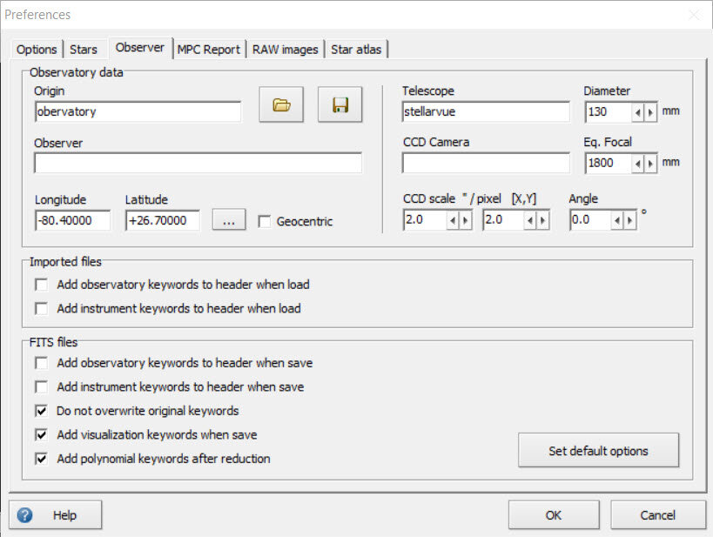This screenshot has height=537, width=713.
Task: Increase Angle value with right arrow
Action: pyautogui.click(x=629, y=220)
